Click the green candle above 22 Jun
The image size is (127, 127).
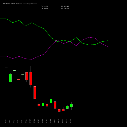pyautogui.click(x=10, y=78)
